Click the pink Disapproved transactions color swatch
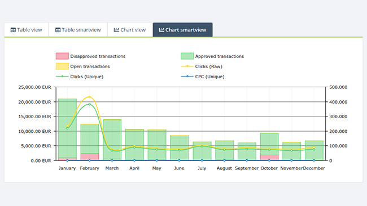The width and height of the screenshot is (367, 206). tap(62, 56)
